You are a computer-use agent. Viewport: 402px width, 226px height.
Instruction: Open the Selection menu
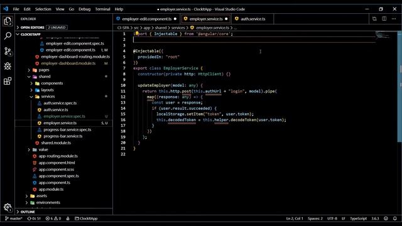click(43, 9)
